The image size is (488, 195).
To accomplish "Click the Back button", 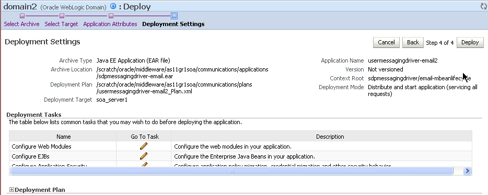I will coord(413,43).
